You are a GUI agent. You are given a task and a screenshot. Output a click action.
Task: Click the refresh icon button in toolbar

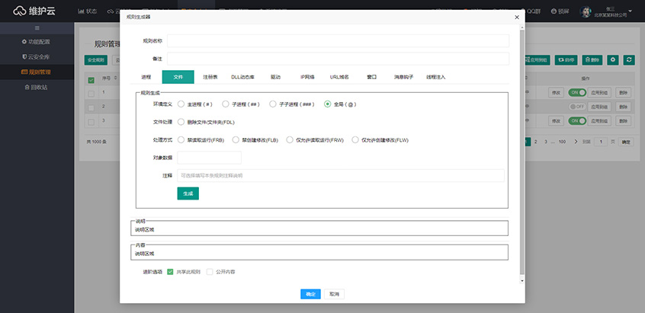coord(629,59)
